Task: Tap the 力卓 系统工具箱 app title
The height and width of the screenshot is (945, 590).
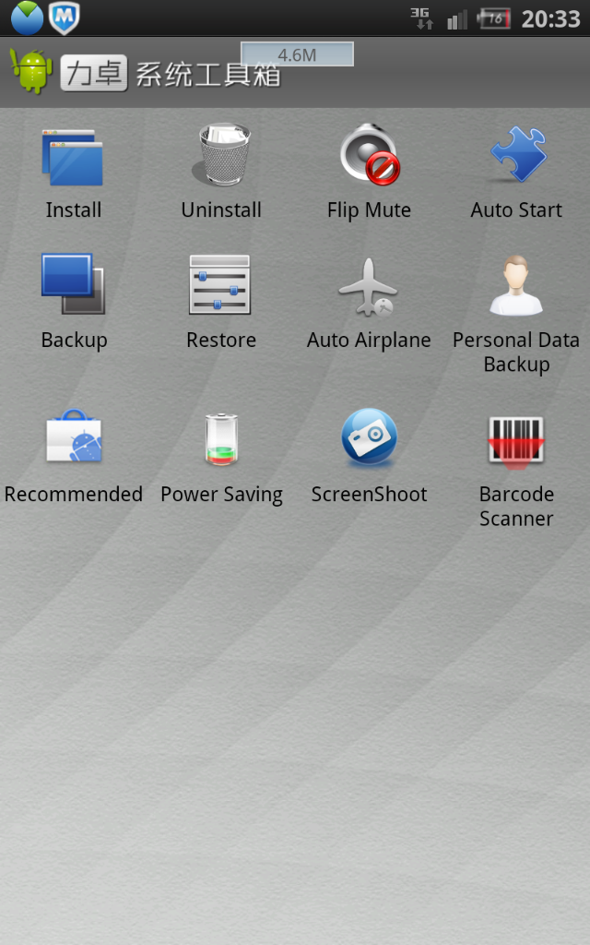Action: (171, 74)
